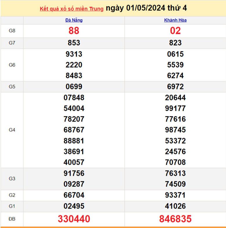Click the G4 number 88881
Screen dimensions: 226x228
pyautogui.click(x=74, y=141)
